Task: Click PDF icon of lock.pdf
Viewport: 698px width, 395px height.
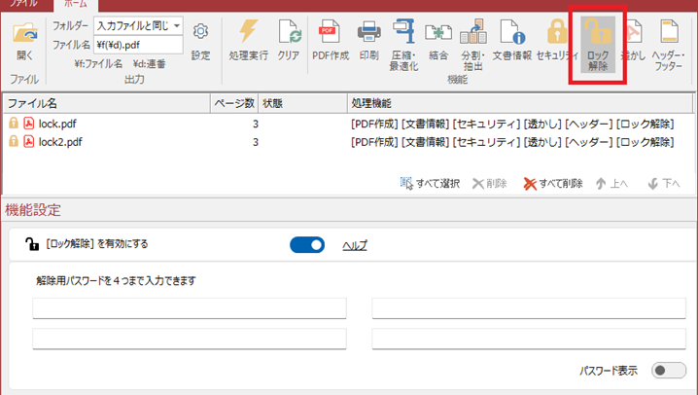Action: click(29, 123)
